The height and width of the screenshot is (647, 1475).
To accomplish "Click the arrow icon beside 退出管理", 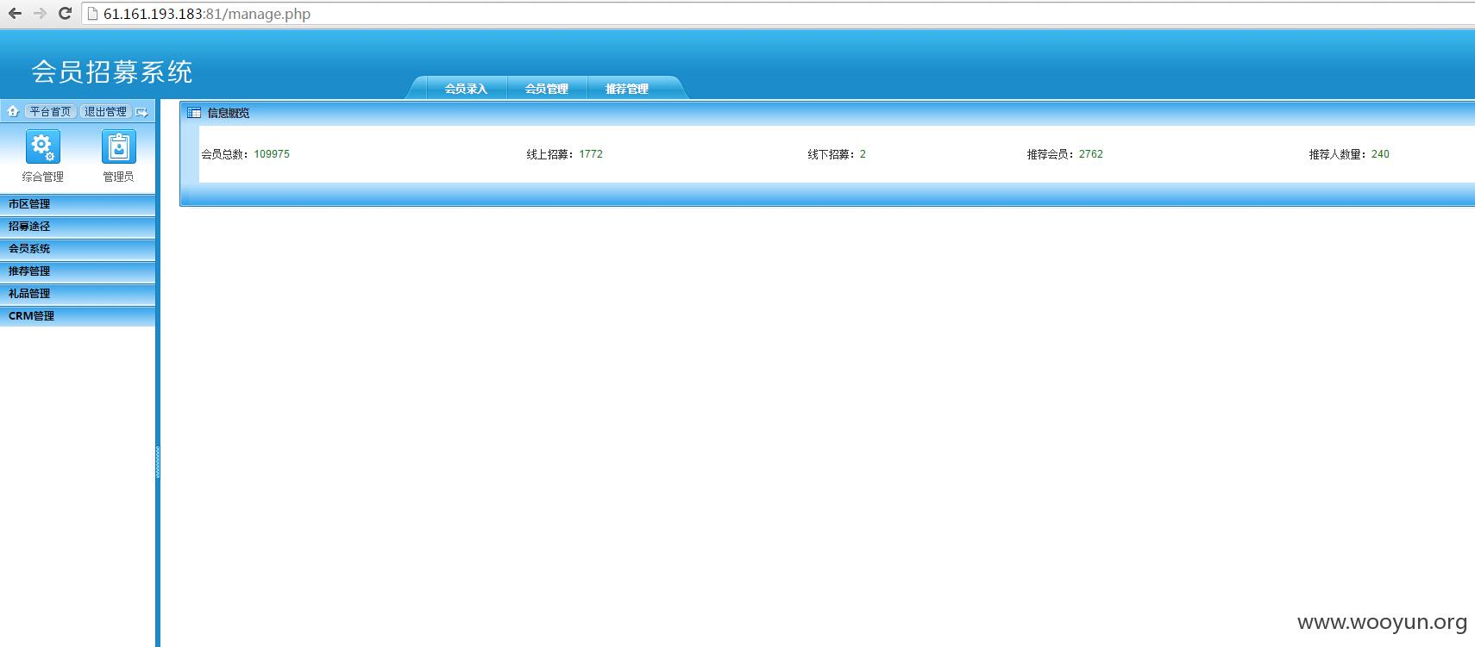I will (142, 111).
